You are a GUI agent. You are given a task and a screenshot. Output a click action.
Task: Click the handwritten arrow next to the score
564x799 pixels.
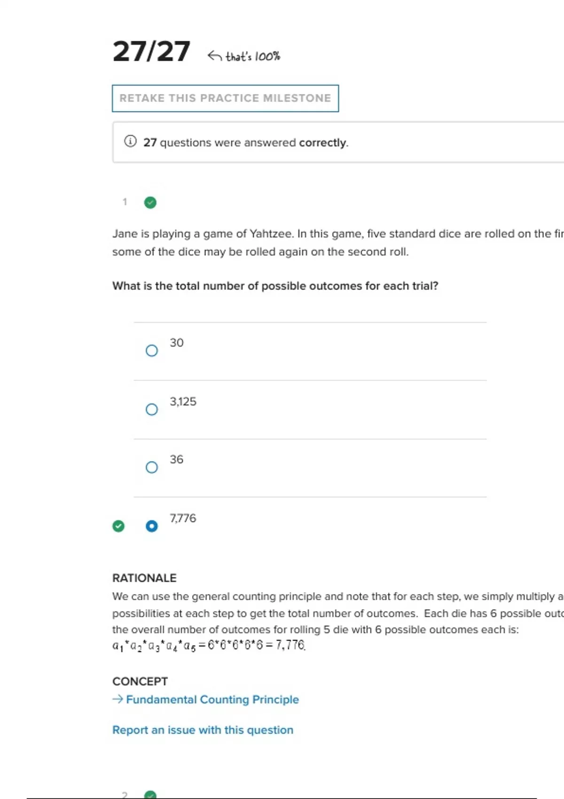[214, 56]
